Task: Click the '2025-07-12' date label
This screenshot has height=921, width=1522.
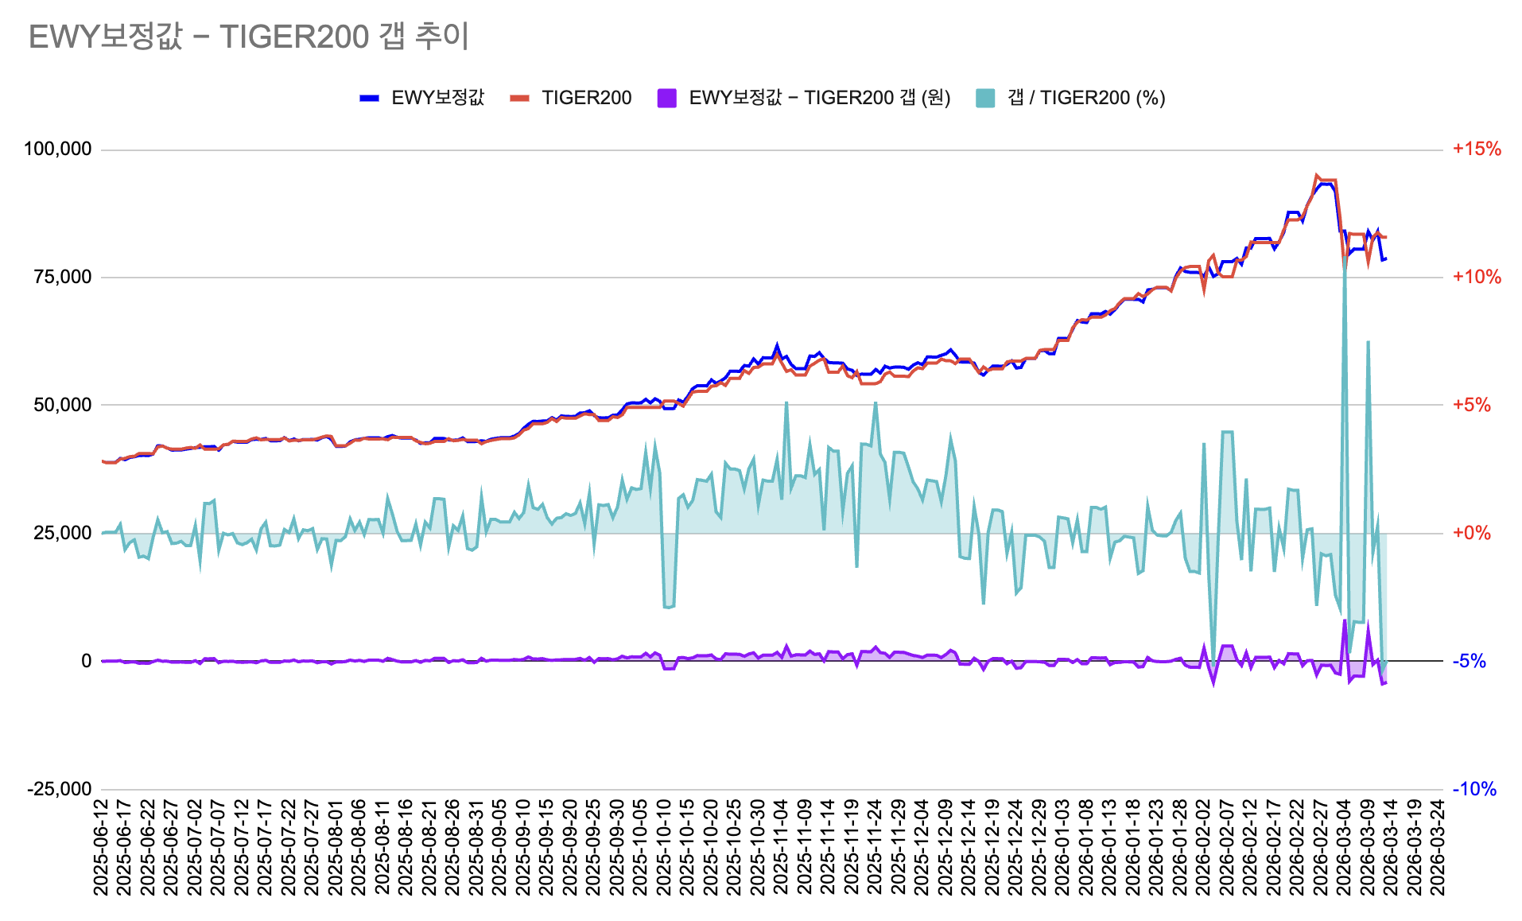Action: tap(242, 848)
